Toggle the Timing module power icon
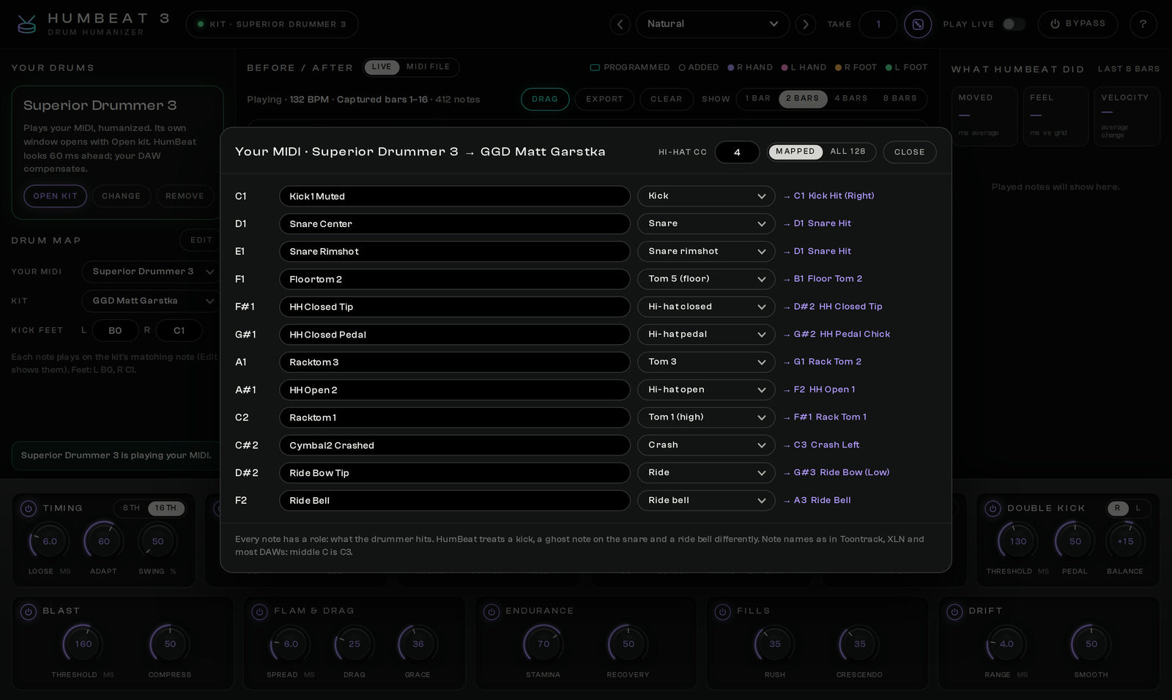 click(28, 508)
